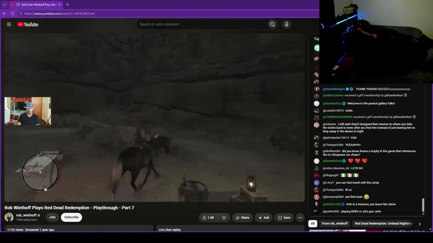Open @DazolaDesigns username in chat
Viewport: 433px width, 243px height.
334,89
